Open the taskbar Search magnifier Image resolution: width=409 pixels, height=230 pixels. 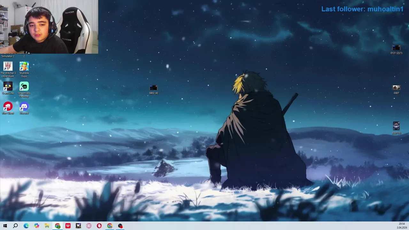(15, 226)
